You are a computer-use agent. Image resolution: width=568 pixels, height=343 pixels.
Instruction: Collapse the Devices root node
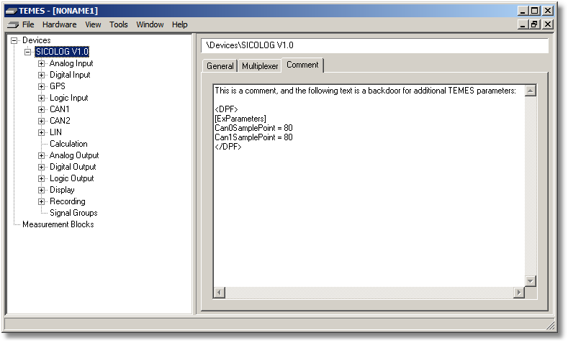[x=14, y=40]
